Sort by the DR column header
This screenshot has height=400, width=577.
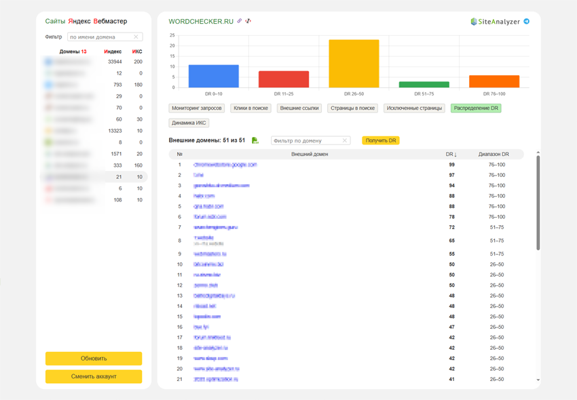(x=451, y=154)
